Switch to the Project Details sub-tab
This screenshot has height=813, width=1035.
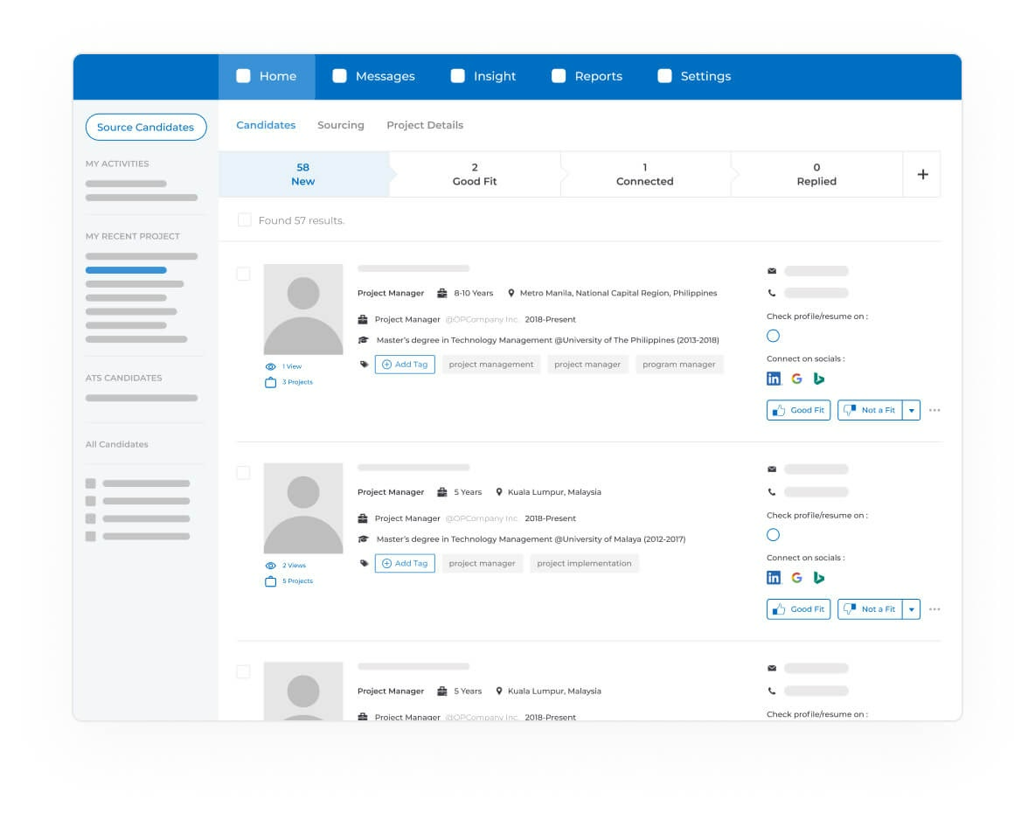tap(425, 125)
